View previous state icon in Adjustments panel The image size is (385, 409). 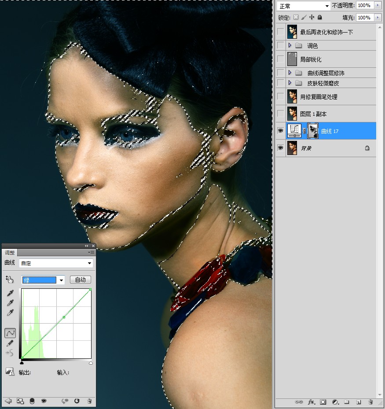click(65, 401)
